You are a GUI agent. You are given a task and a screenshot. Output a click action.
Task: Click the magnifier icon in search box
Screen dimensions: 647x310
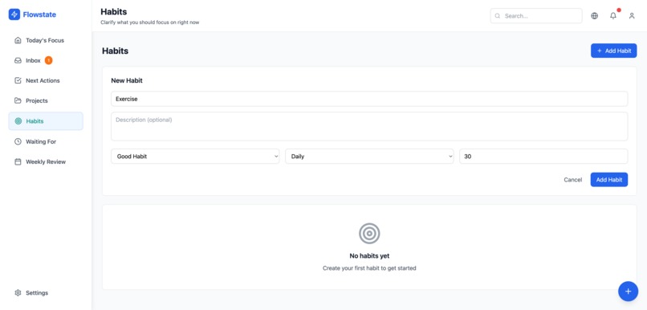coord(497,16)
